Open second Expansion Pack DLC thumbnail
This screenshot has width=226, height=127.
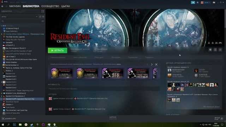(x=87, y=73)
